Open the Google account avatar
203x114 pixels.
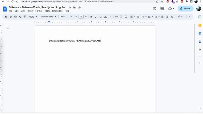point(199,9)
